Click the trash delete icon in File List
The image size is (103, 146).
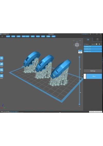99,44
